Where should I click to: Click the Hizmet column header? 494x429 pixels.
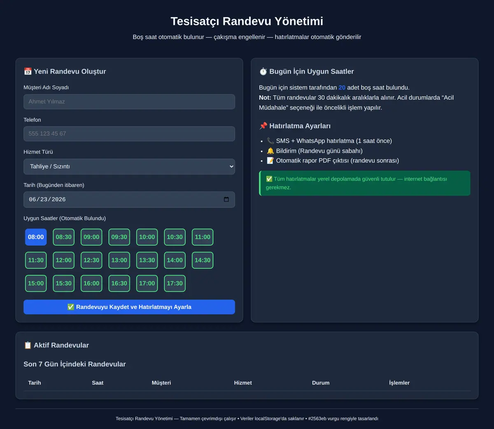[x=243, y=383]
